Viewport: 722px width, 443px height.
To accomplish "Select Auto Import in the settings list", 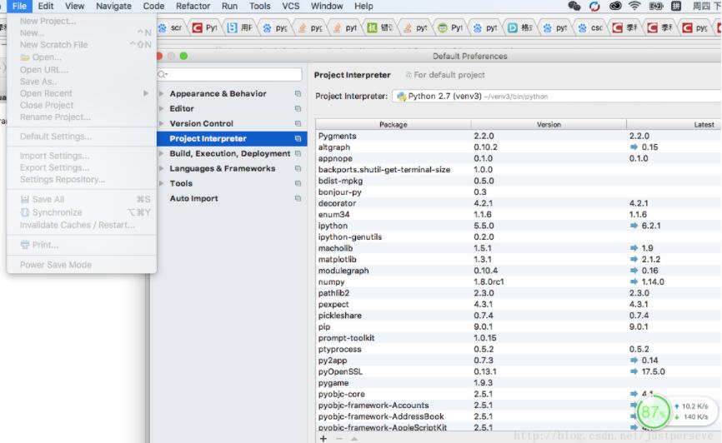I will point(194,198).
